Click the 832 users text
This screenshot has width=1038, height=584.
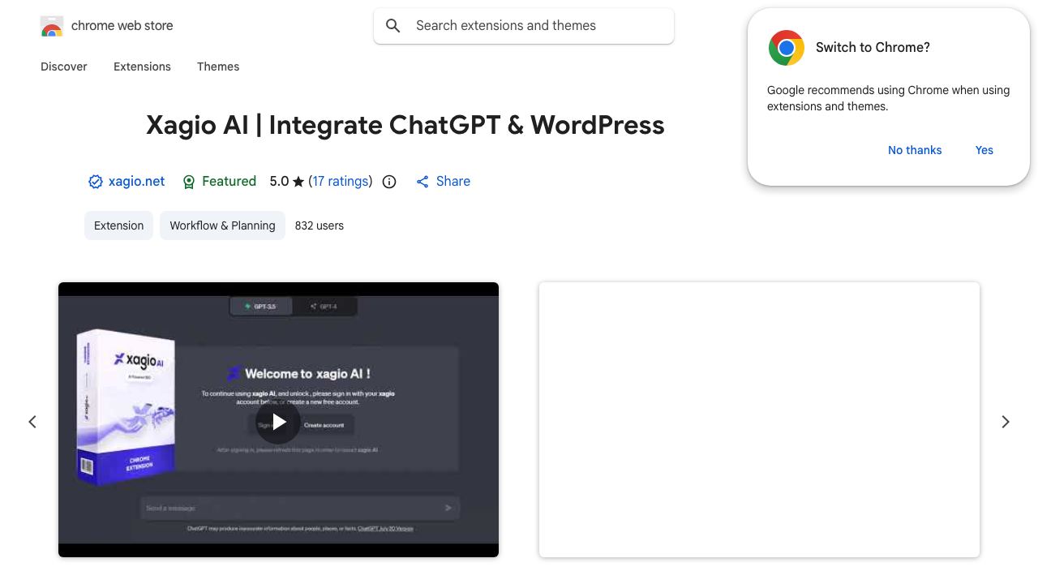(x=320, y=225)
